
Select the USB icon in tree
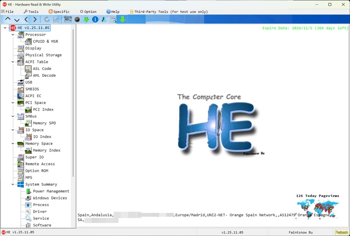(21, 82)
